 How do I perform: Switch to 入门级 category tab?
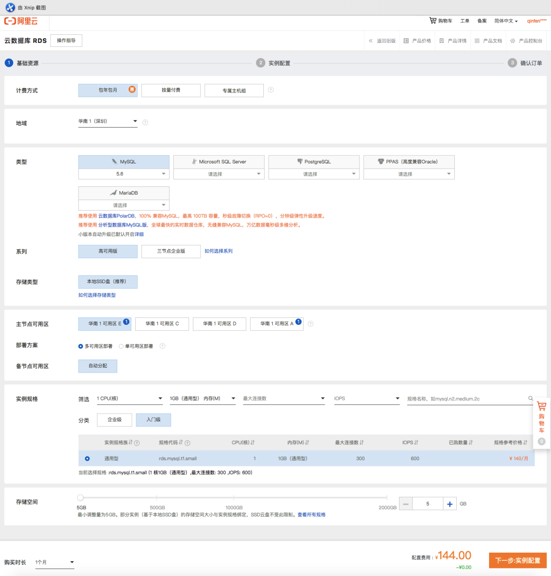pos(153,420)
